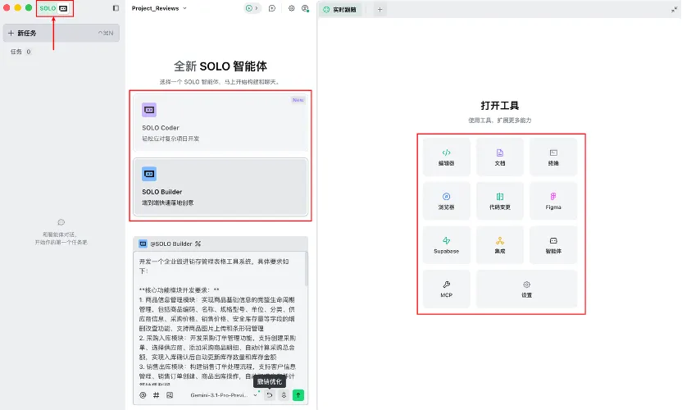The image size is (682, 410).
Task: Open the new chat bubble icon
Action: coord(272,8)
